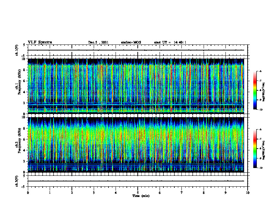The height and width of the screenshot is (216, 279).
Task: Click time axis tick label "10"
Action: coord(248,193)
